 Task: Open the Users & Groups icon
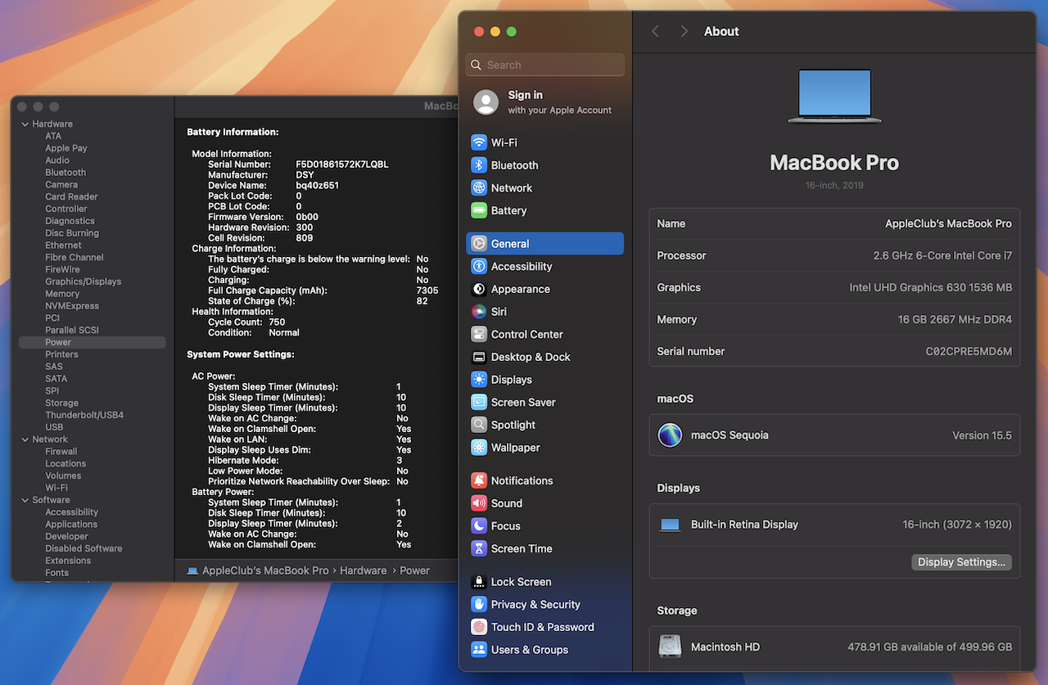point(479,650)
